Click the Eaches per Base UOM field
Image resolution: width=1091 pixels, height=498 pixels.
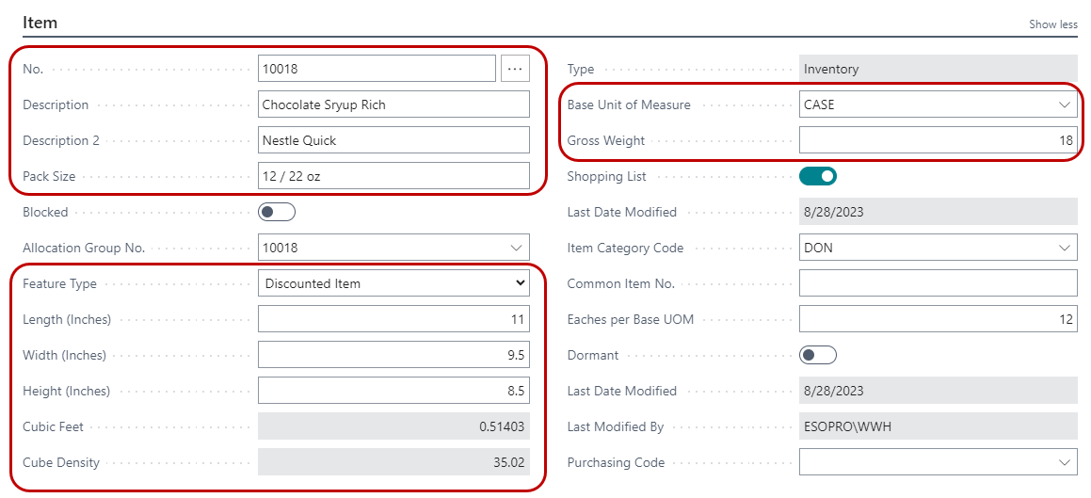tap(937, 319)
